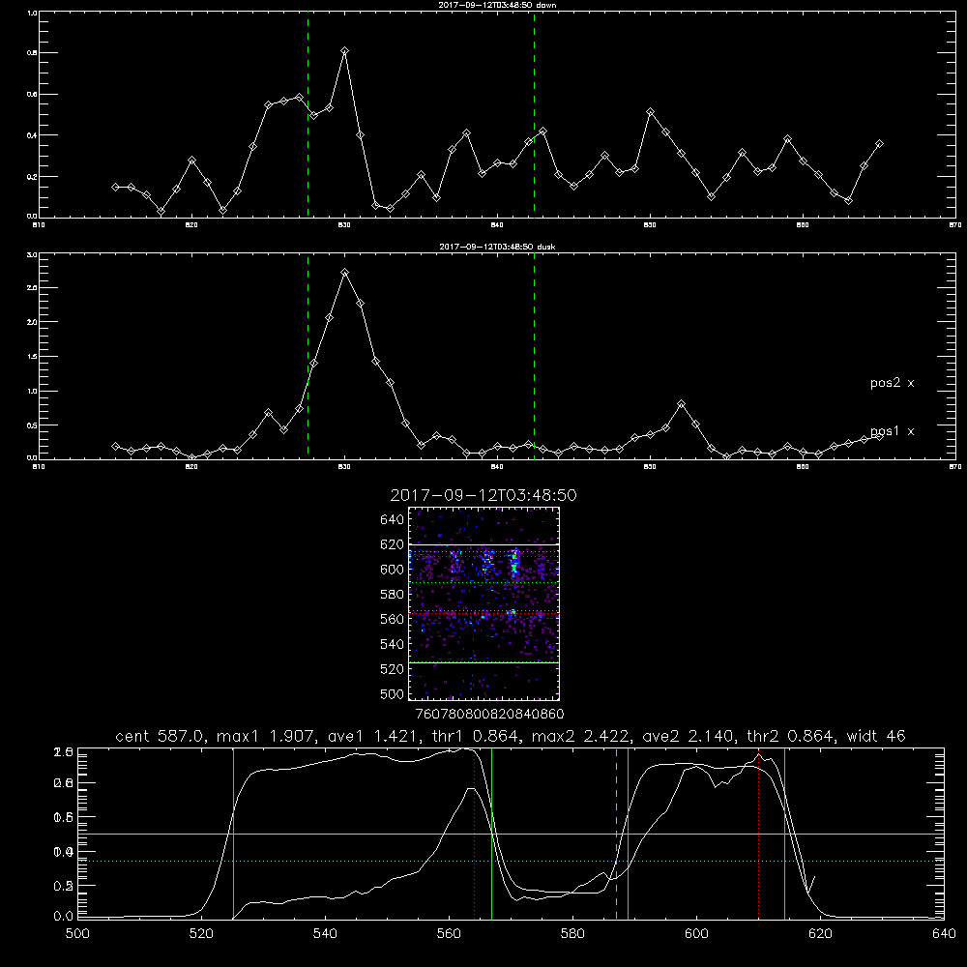Click the secondary dusk peak diamond near 852
This screenshot has height=967, width=967.
coord(681,404)
